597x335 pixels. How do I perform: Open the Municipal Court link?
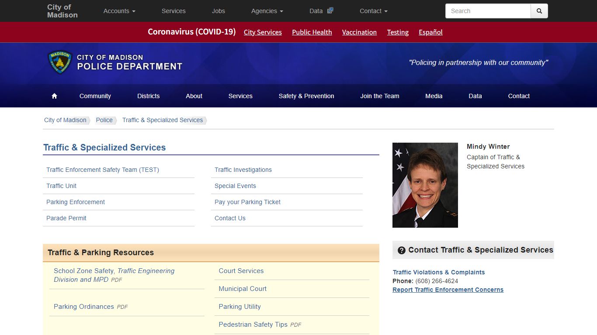coord(243,289)
